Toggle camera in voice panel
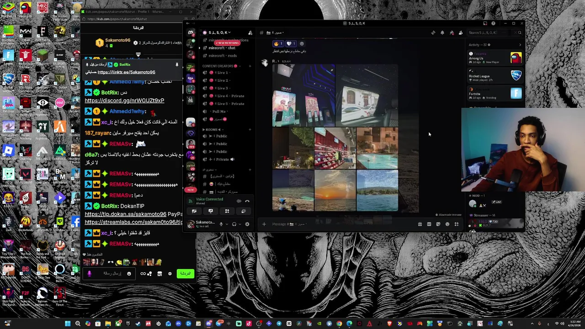Image resolution: width=585 pixels, height=329 pixels. (x=194, y=211)
